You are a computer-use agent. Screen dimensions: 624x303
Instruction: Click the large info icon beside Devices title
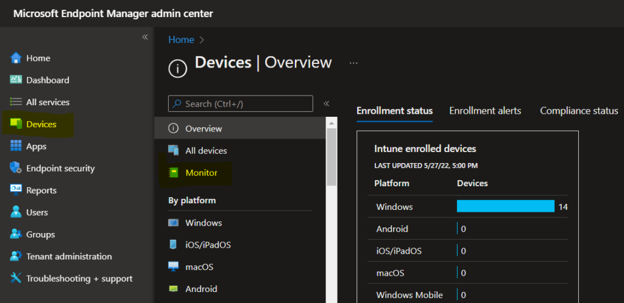[178, 69]
